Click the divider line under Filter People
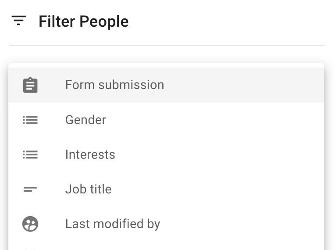Viewport: 335px width, 250px height. click(167, 45)
